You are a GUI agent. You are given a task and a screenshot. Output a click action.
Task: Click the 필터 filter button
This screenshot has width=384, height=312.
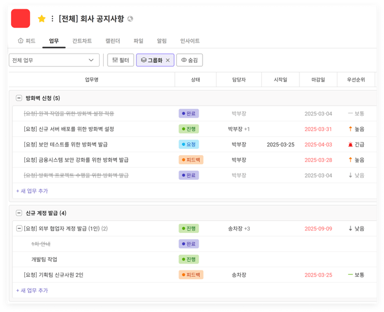[120, 60]
